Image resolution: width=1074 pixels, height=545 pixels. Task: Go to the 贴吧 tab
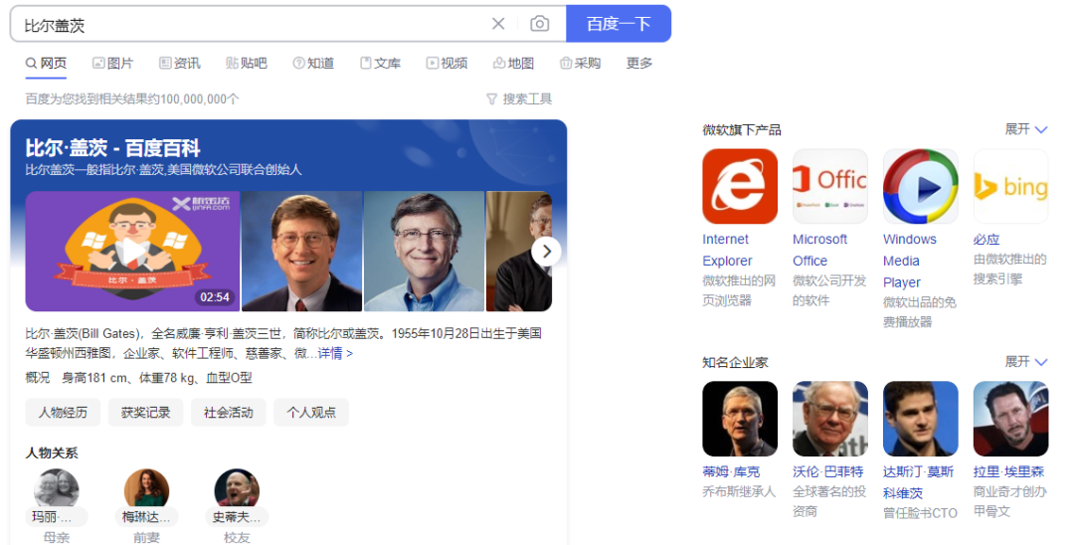tap(246, 63)
